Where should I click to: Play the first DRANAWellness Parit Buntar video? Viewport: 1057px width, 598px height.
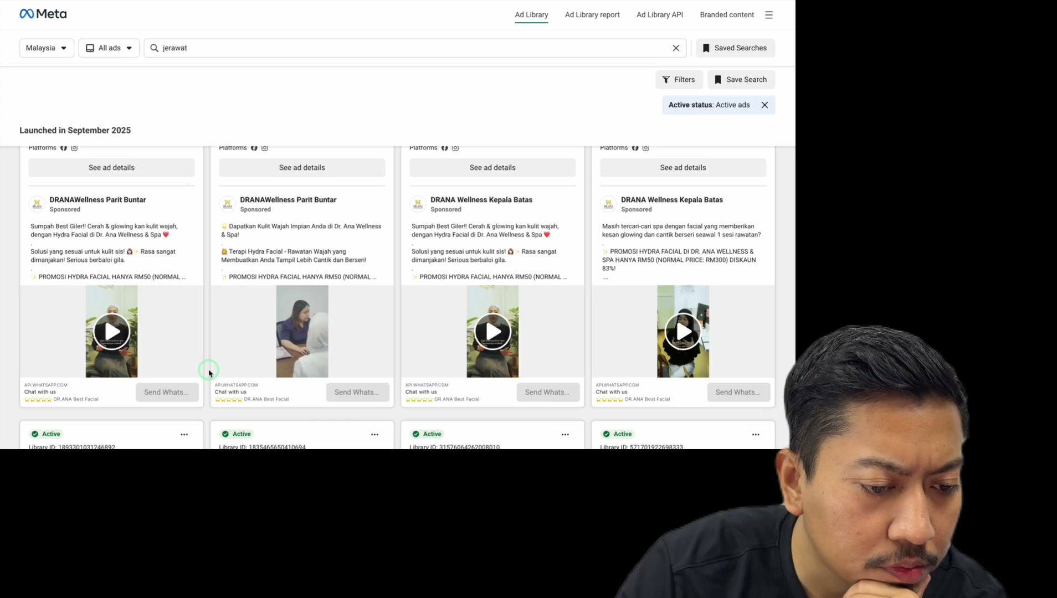tap(111, 332)
